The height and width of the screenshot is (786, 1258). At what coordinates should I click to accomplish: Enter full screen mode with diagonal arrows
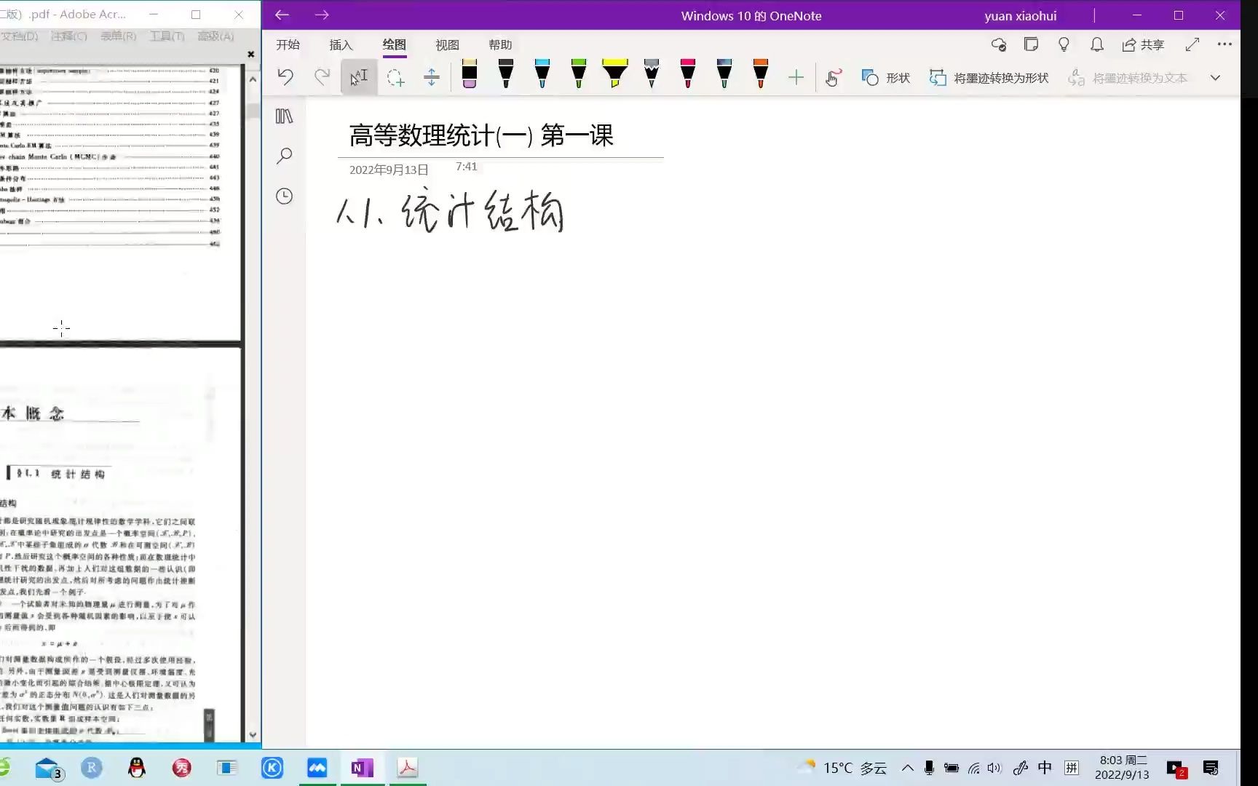point(1192,45)
